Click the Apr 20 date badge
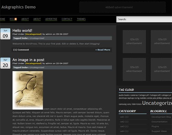This screenshot has height=135, width=172. (x=5, y=63)
